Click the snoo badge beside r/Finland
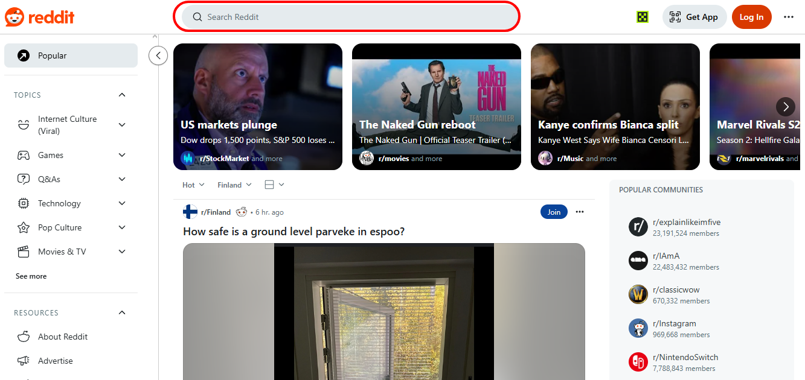The image size is (805, 380). click(242, 212)
